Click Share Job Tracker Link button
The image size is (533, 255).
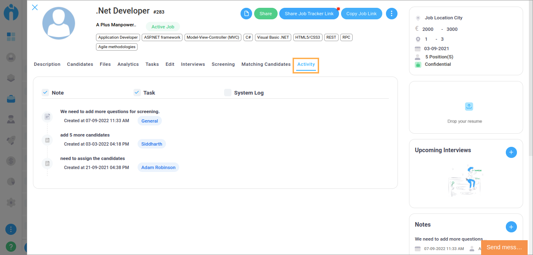pos(309,14)
